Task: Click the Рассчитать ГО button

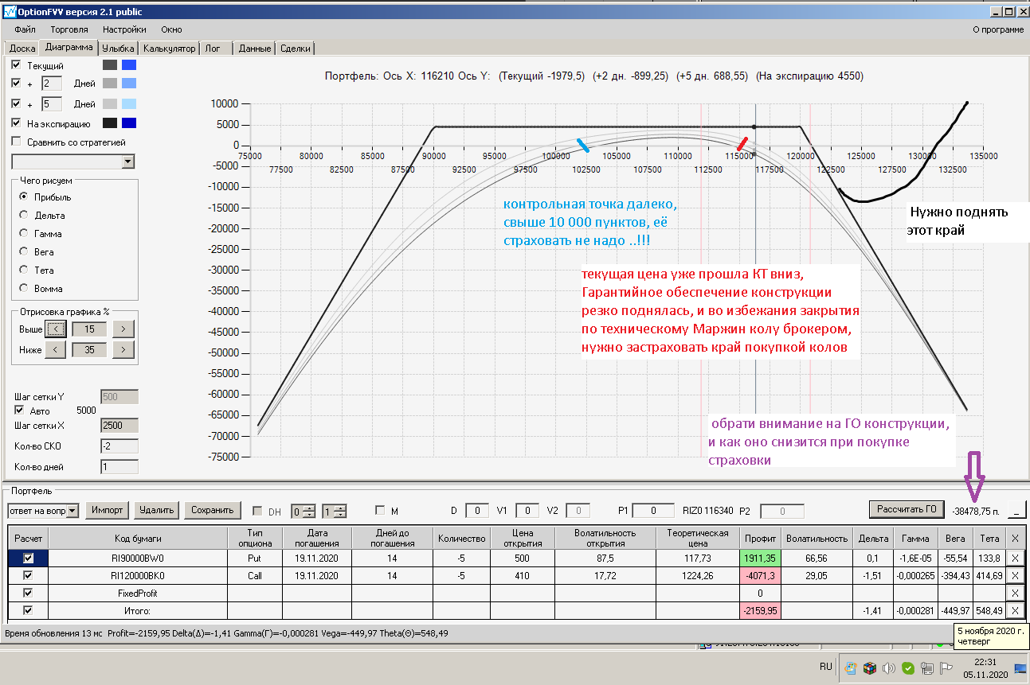Action: pos(907,509)
